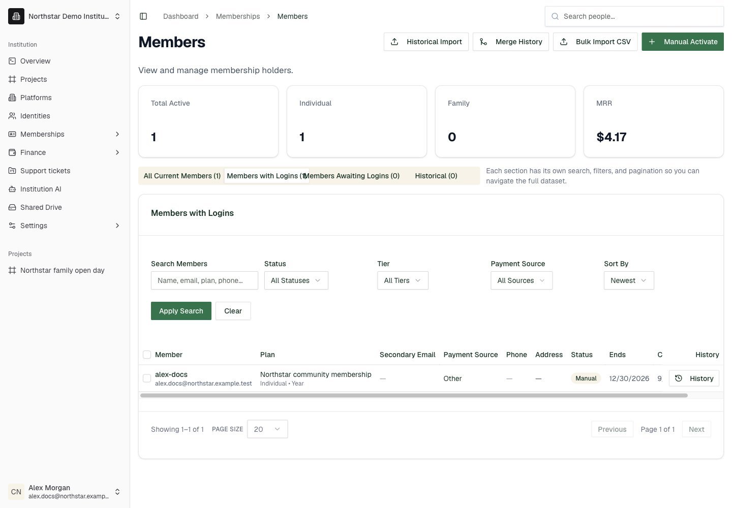Click the Clear button
Screen dimensions: 732x508
coord(233,311)
